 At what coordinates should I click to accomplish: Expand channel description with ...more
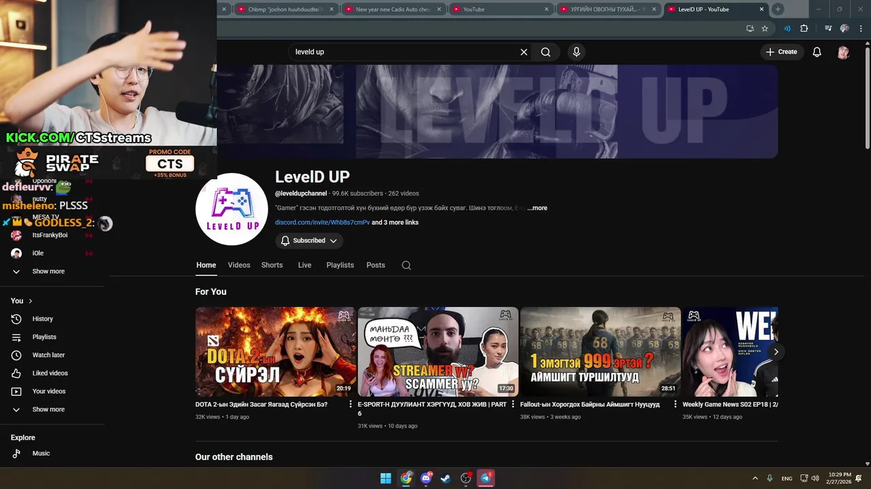pos(537,208)
